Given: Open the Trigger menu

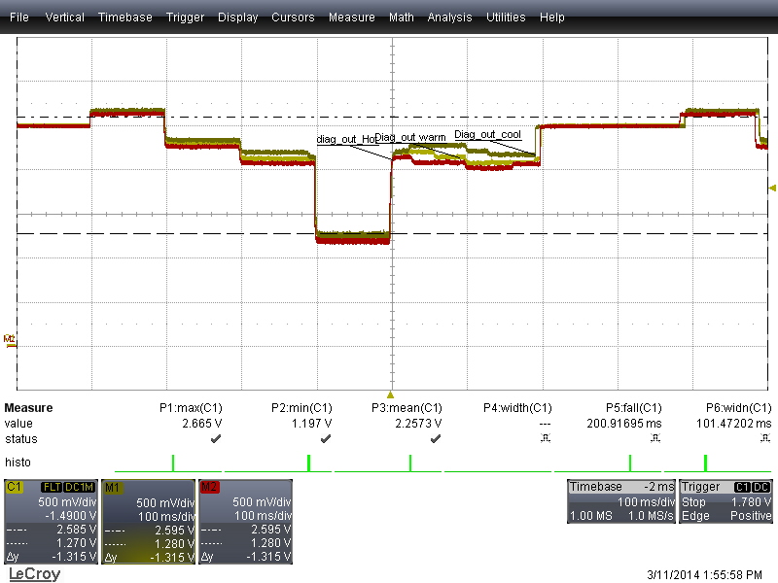Looking at the screenshot, I should pyautogui.click(x=185, y=17).
